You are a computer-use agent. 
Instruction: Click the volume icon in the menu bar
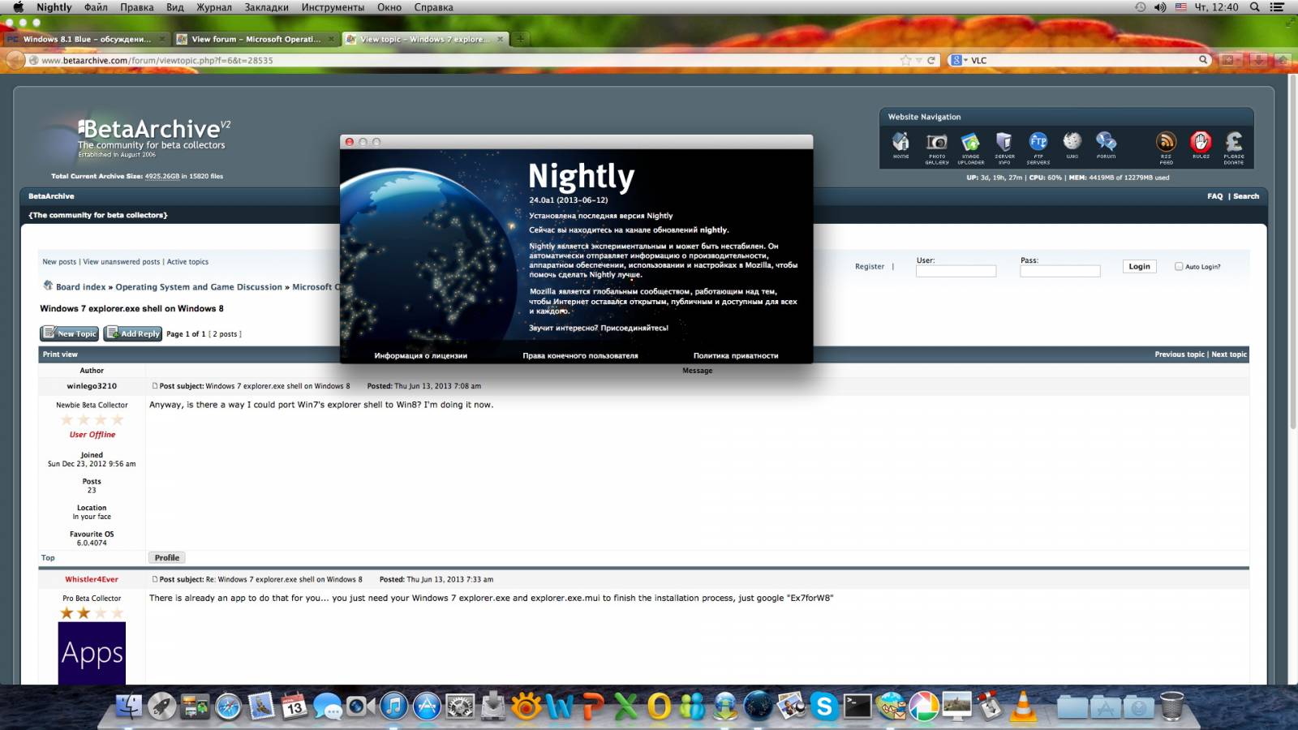coord(1160,7)
